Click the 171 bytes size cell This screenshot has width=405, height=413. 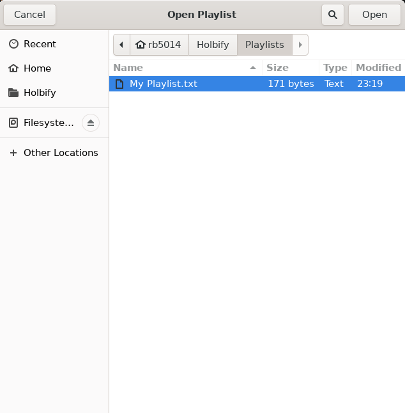point(291,84)
